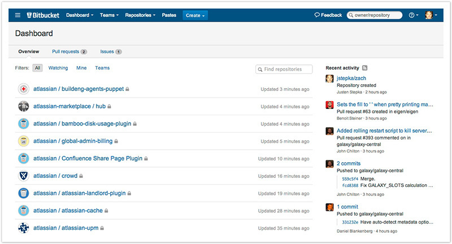Image resolution: width=452 pixels, height=244 pixels.
Task: Open the help question mark icon
Action: 412,15
